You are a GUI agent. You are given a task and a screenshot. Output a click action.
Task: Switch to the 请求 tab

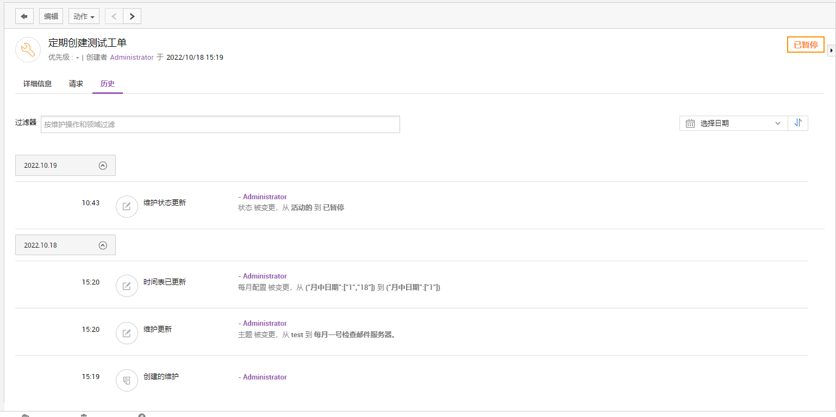76,84
